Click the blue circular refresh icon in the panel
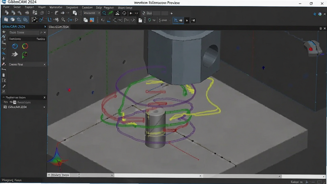327x184 pixels. 15,46
